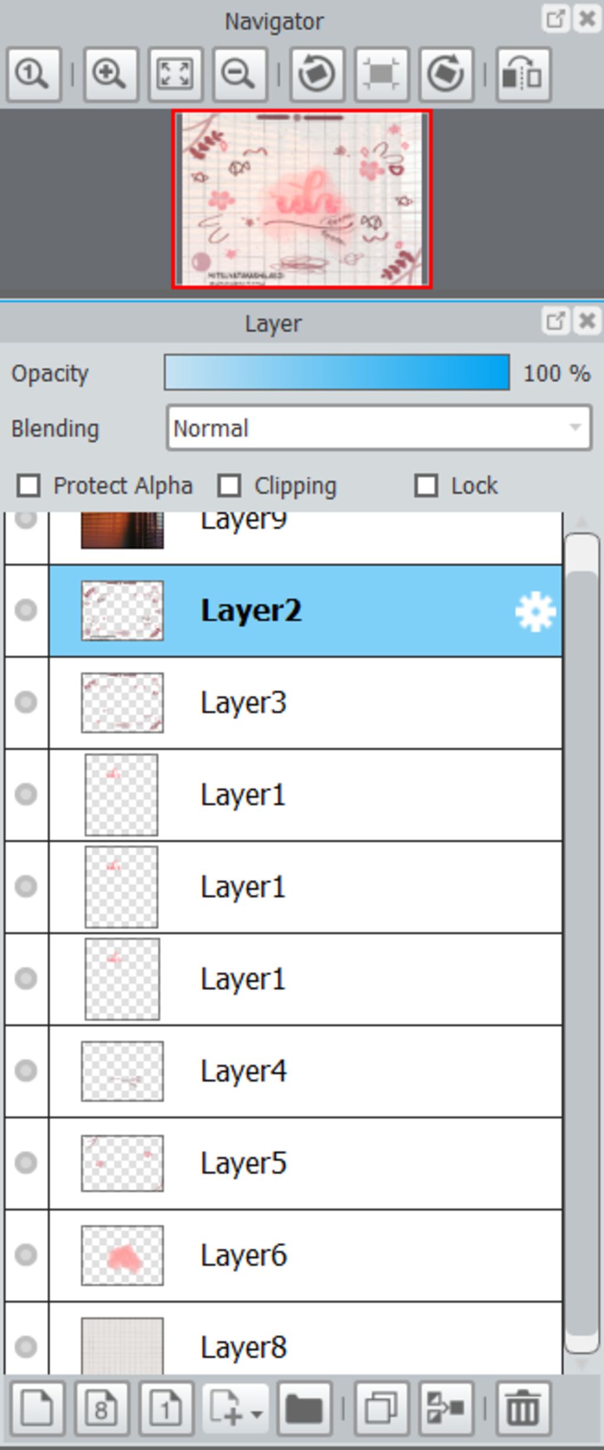
Task: Open the Blending mode dropdown
Action: coord(379,428)
